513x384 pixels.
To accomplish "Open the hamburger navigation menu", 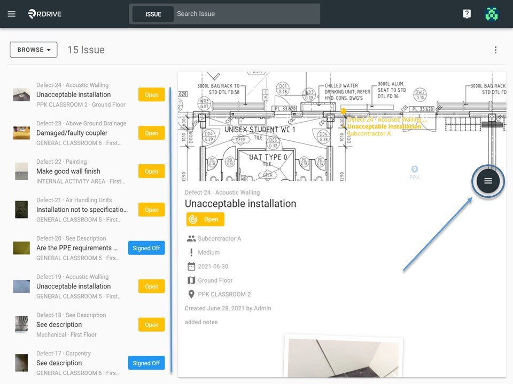I will pos(11,14).
